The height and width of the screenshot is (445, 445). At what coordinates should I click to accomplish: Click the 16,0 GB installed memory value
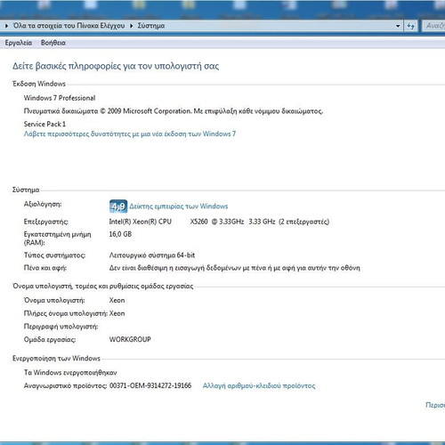coord(120,234)
